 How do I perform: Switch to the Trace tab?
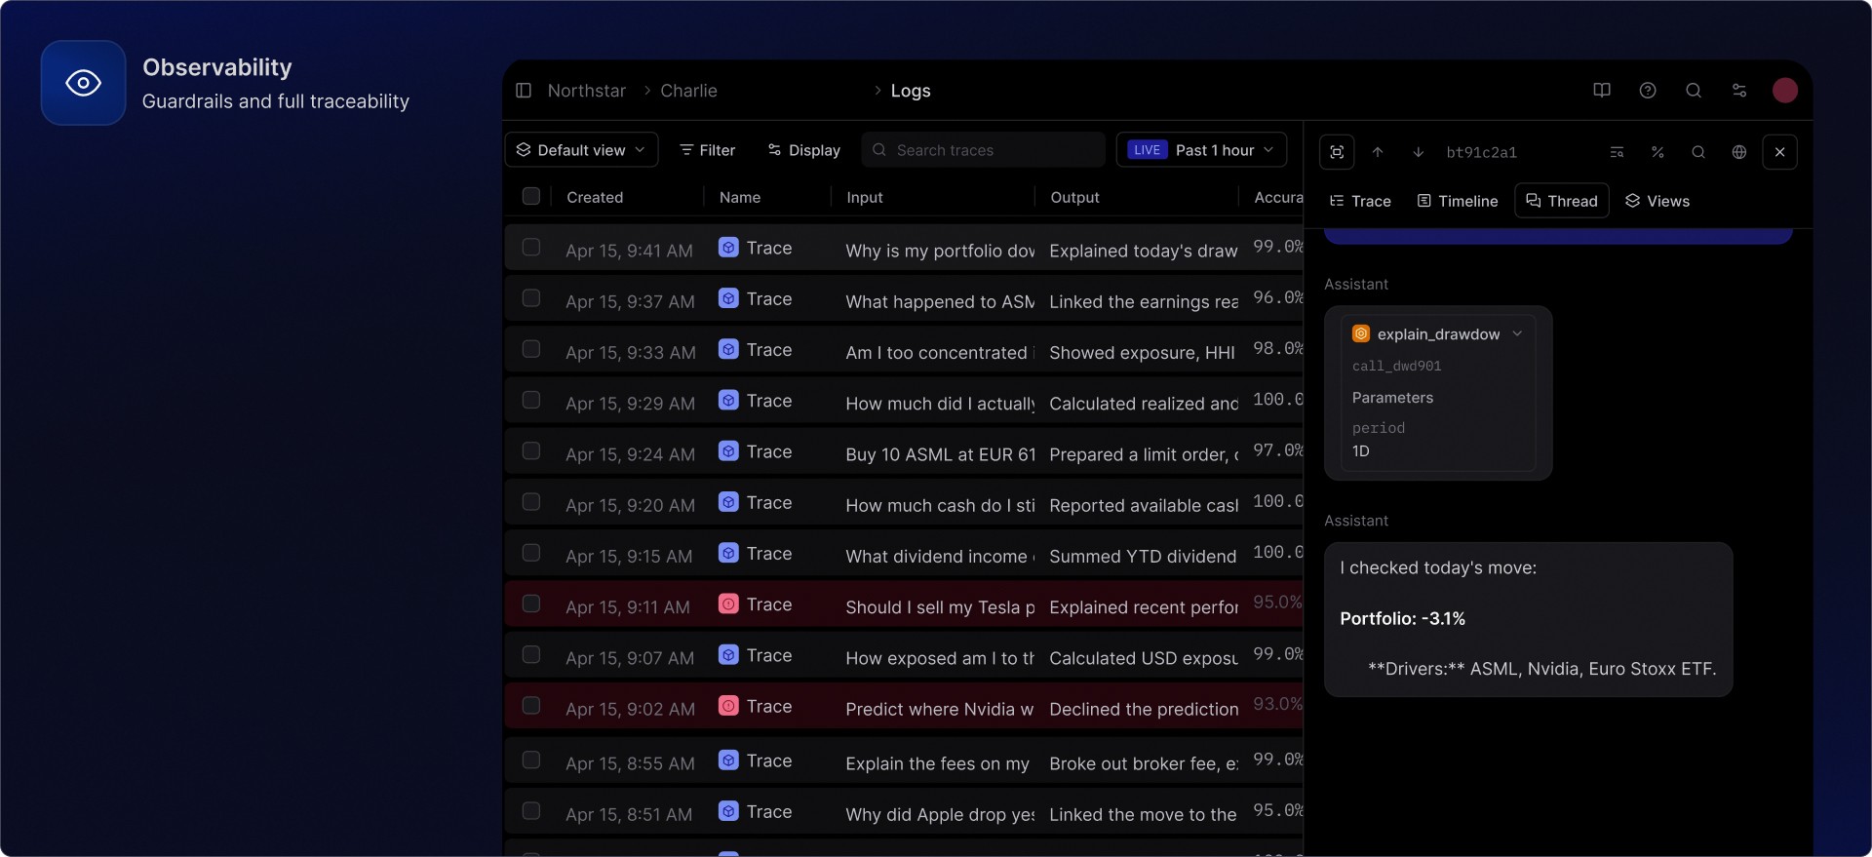click(x=1360, y=201)
